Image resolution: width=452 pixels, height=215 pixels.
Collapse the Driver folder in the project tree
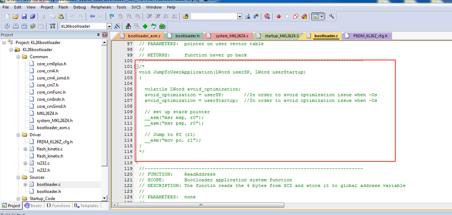point(18,134)
